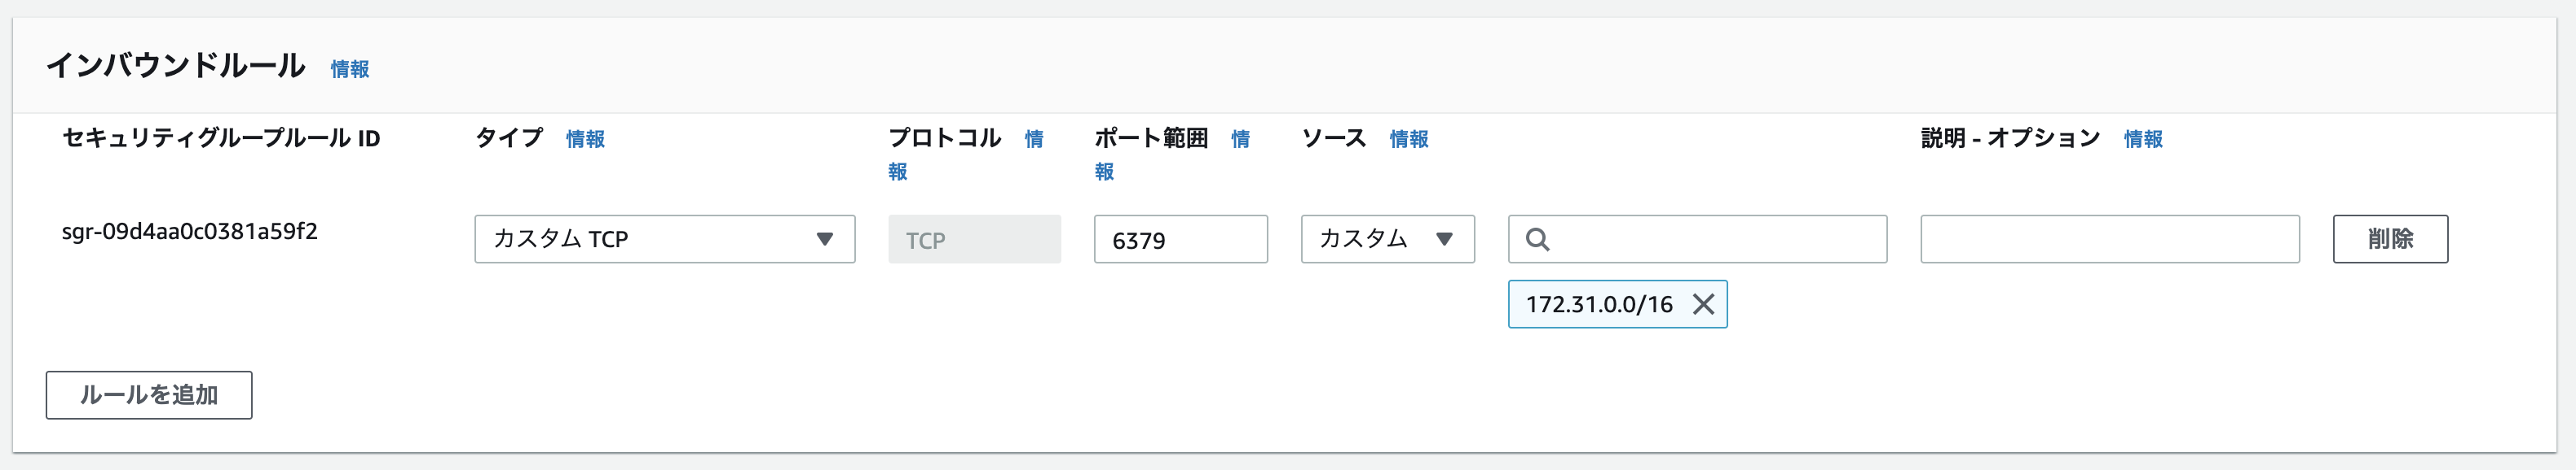Open 情報 next to the ソース column

click(1408, 140)
